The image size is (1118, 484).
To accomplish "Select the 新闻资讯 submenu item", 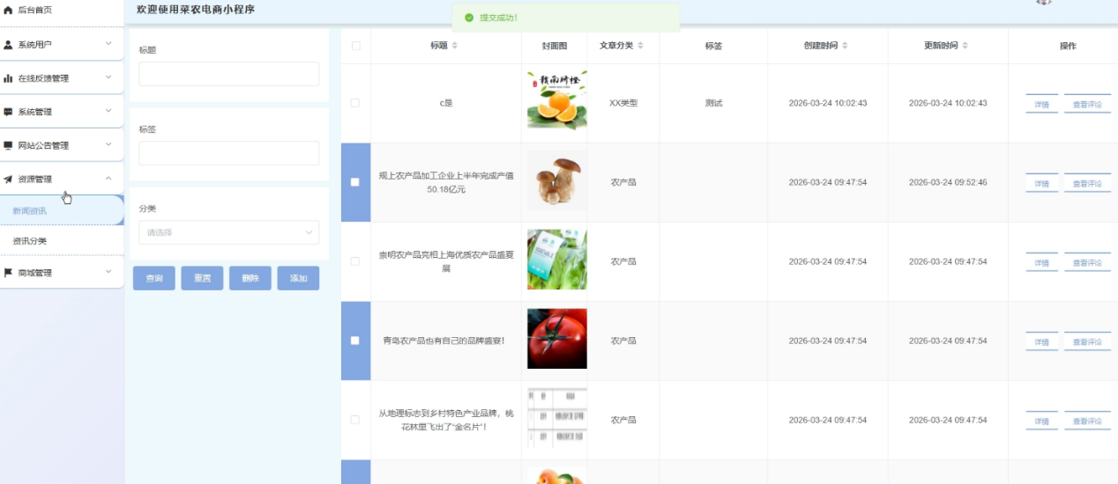I will (62, 211).
